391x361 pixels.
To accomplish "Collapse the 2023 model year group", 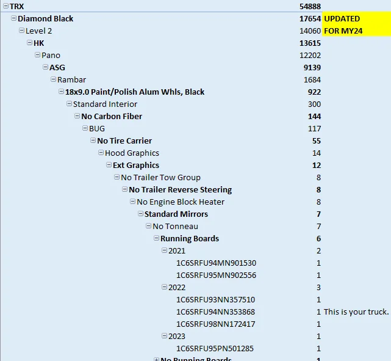I will tap(165, 336).
